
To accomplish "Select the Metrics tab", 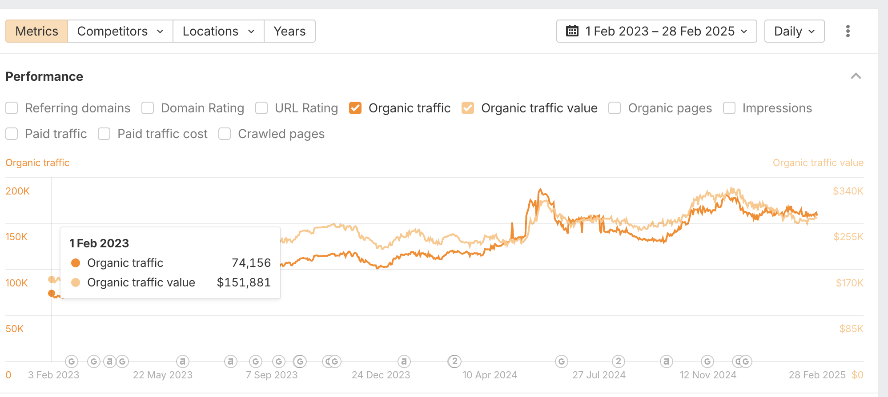I will coord(36,31).
